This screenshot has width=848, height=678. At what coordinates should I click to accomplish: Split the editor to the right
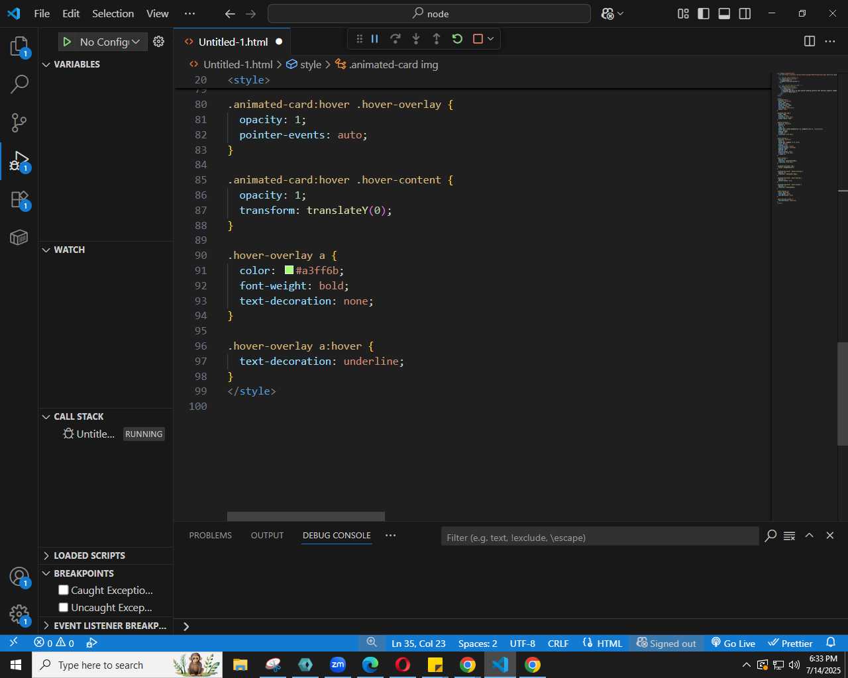[x=810, y=41]
